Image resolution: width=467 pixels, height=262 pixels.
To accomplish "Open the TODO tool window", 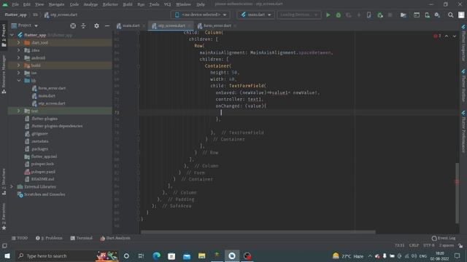I will click(20, 238).
